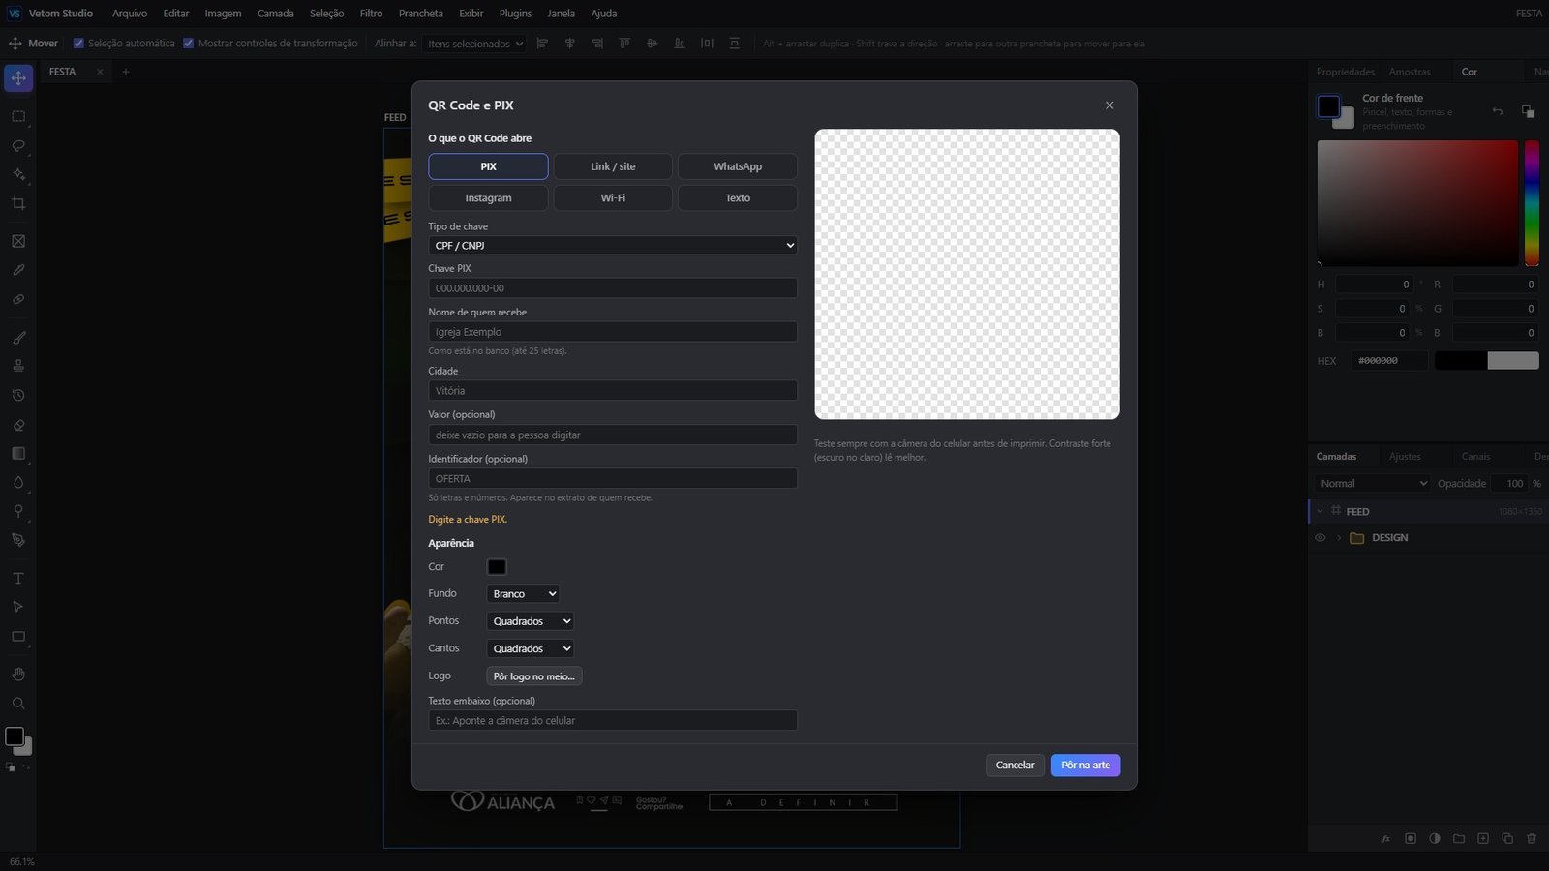
Task: Select the Eyedropper tool
Action: point(18,270)
